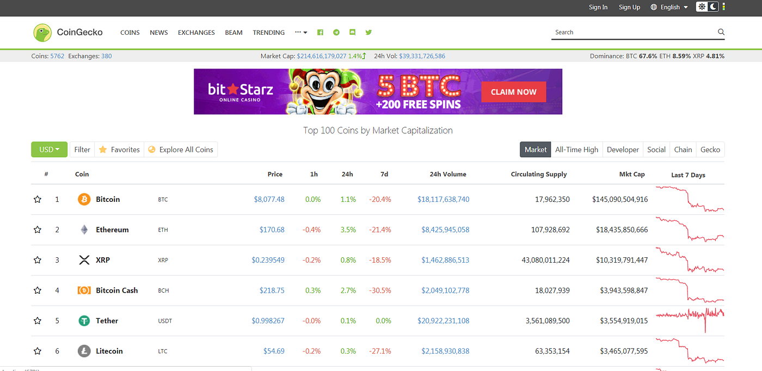762x371 pixels.
Task: Click the traffic-light status indicator icon
Action: coord(724,7)
